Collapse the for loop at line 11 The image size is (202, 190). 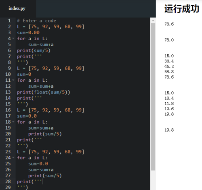pos(13,80)
